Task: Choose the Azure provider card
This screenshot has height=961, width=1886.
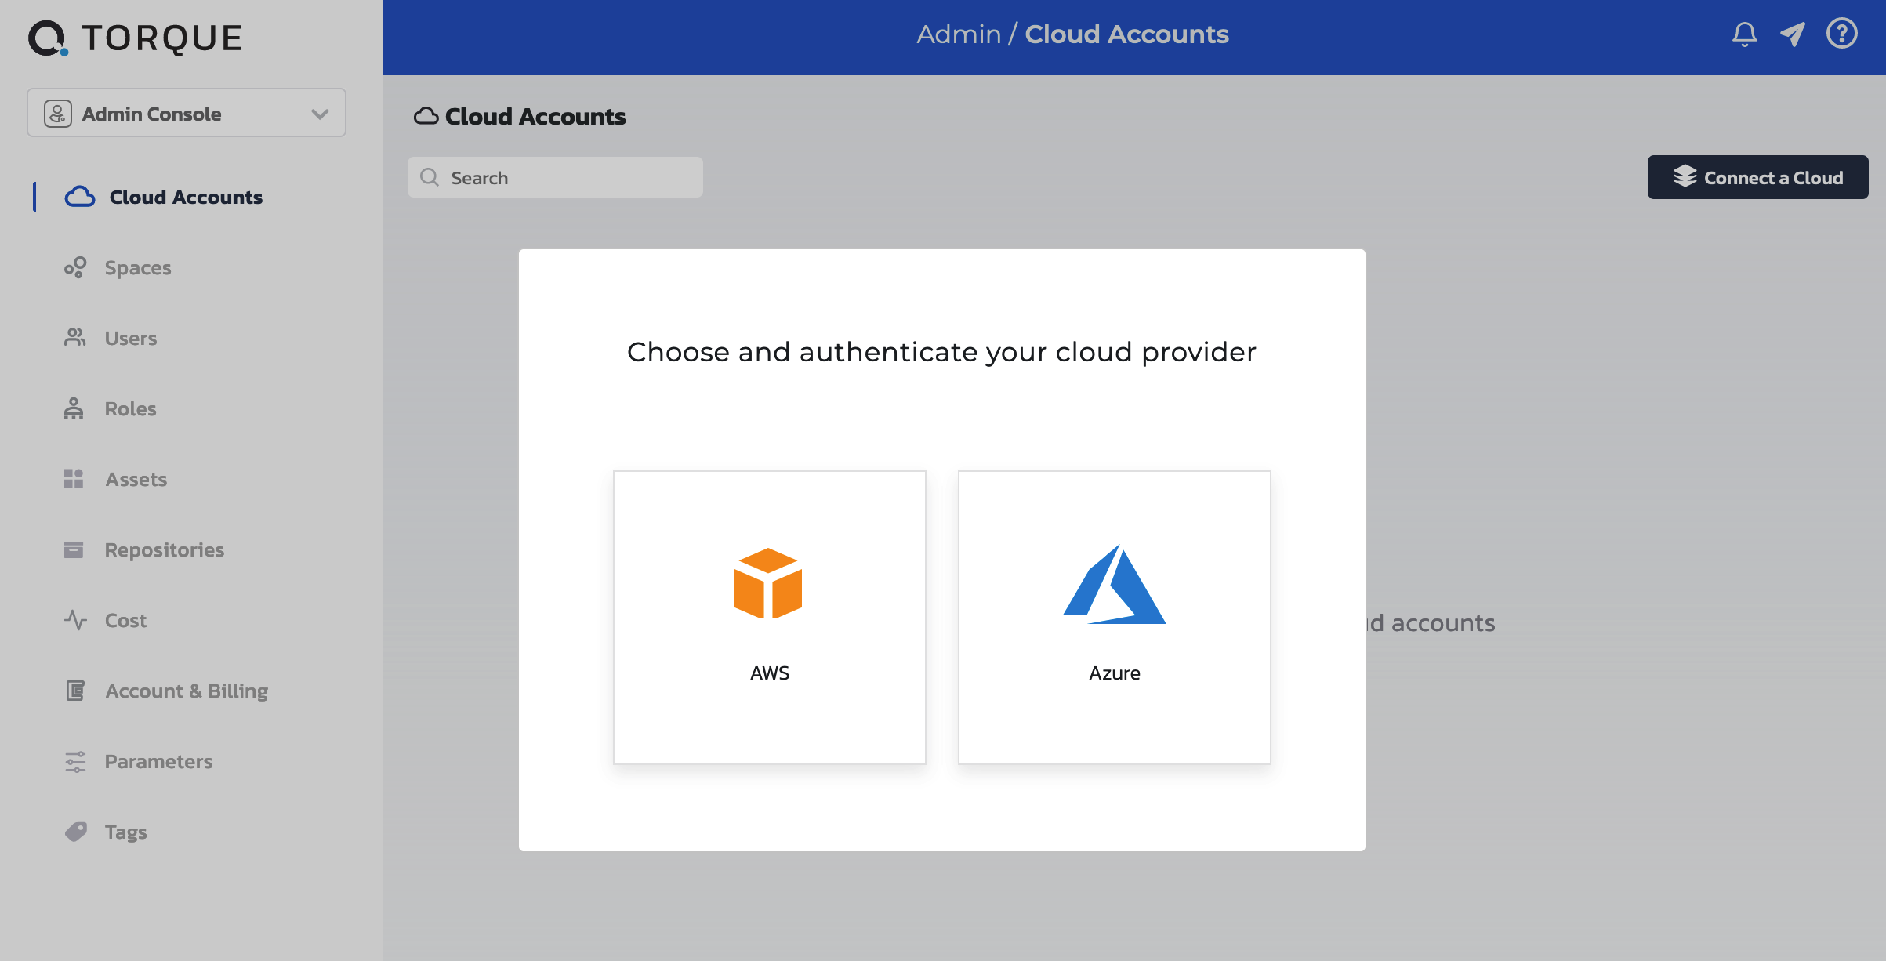Action: (x=1114, y=617)
